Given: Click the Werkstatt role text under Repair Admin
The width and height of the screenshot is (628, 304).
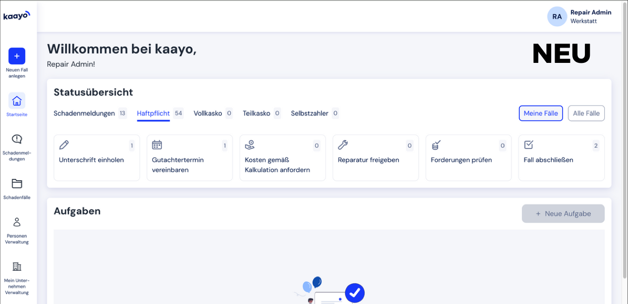Looking at the screenshot, I should (x=583, y=21).
